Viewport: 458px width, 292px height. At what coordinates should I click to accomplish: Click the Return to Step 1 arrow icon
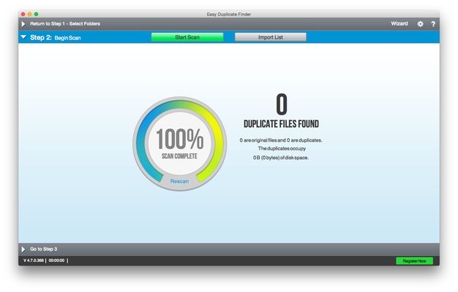click(x=23, y=24)
